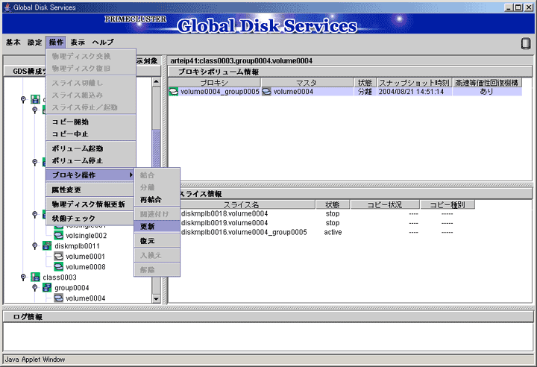The height and width of the screenshot is (367, 537).
Task: Open the ヘルプ menu
Action: (103, 43)
